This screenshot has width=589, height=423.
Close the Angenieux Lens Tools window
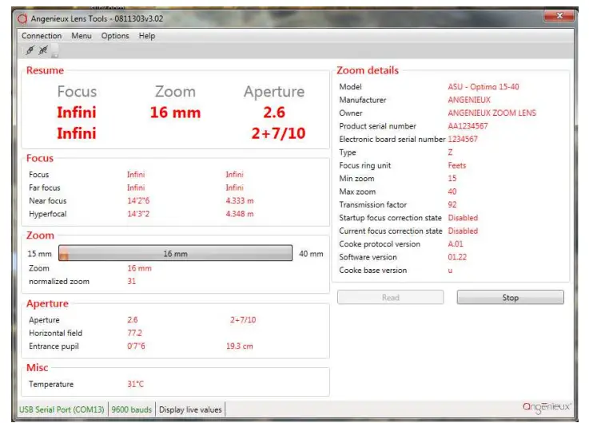pos(559,16)
